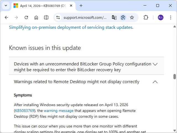Image resolution: width=177 pixels, height=133 pixels.
Task: Translate this page icon
Action: coord(114,17)
